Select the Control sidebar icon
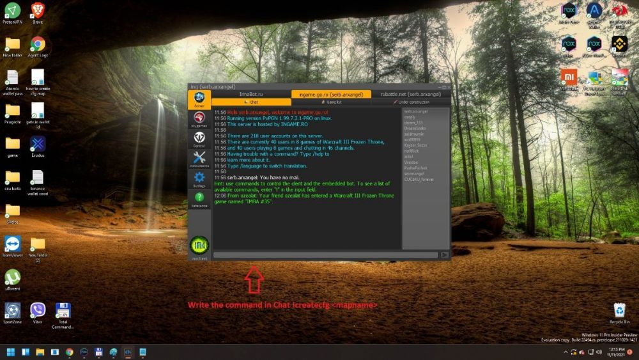Image resolution: width=639 pixels, height=360 pixels. pos(199,139)
